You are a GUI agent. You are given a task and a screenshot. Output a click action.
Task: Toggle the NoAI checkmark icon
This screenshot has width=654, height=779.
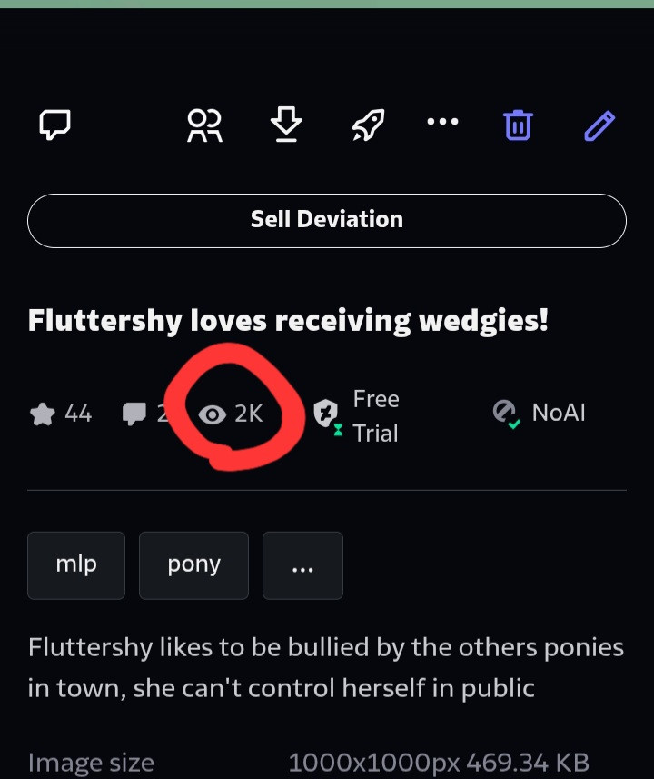507,414
